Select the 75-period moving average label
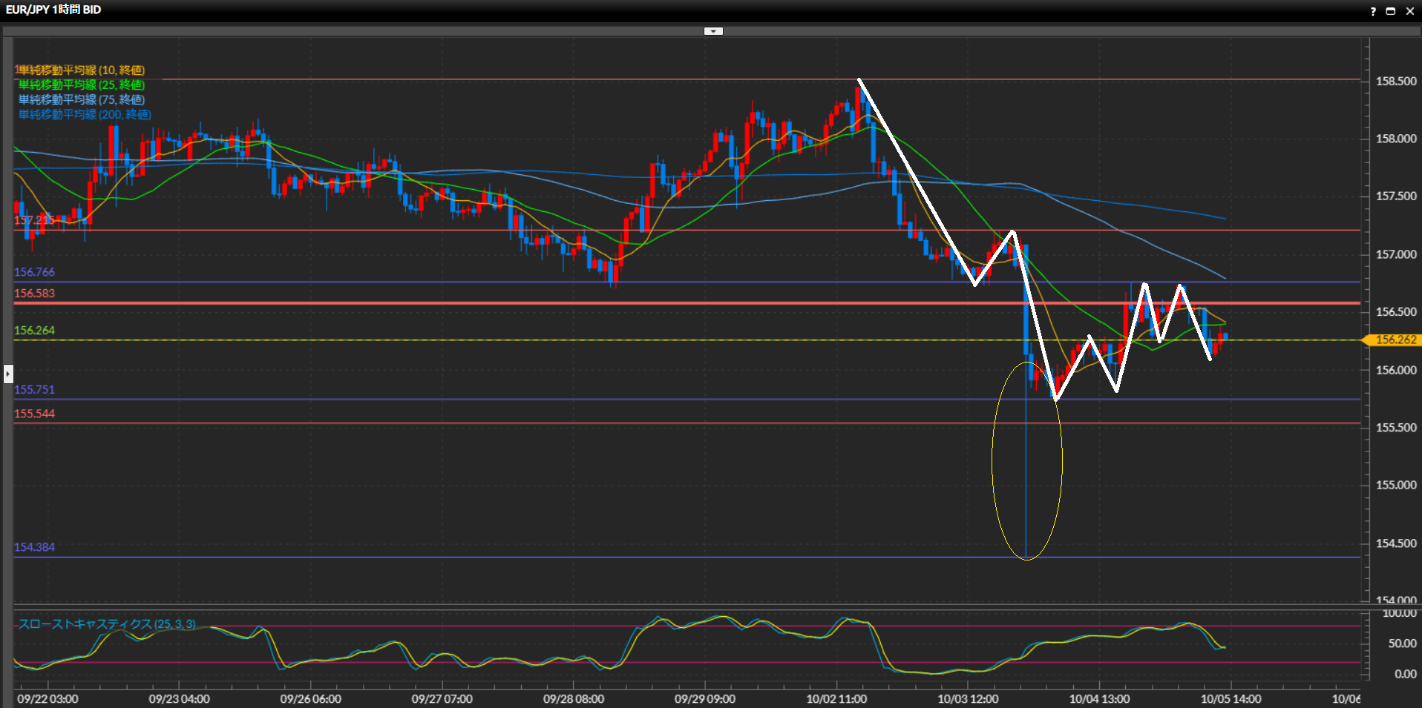Image resolution: width=1422 pixels, height=708 pixels. (x=81, y=100)
